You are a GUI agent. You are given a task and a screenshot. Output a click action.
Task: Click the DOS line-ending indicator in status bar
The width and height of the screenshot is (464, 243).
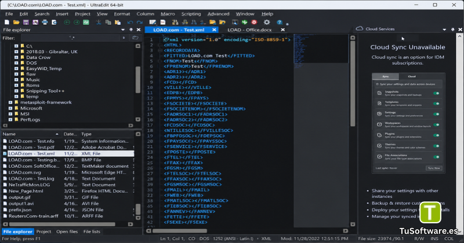click(x=204, y=238)
